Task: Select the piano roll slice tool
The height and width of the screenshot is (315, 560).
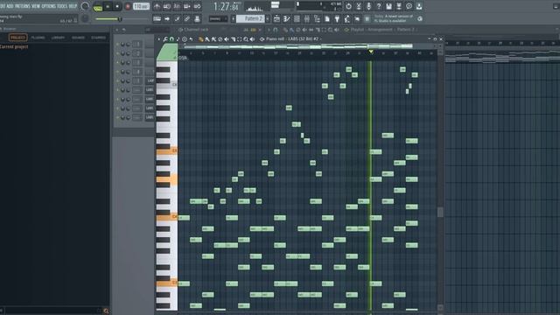Action: click(x=233, y=39)
